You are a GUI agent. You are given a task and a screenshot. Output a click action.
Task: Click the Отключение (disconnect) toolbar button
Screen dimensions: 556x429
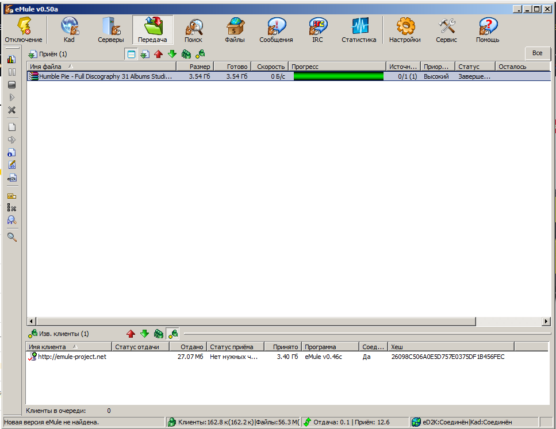point(24,30)
